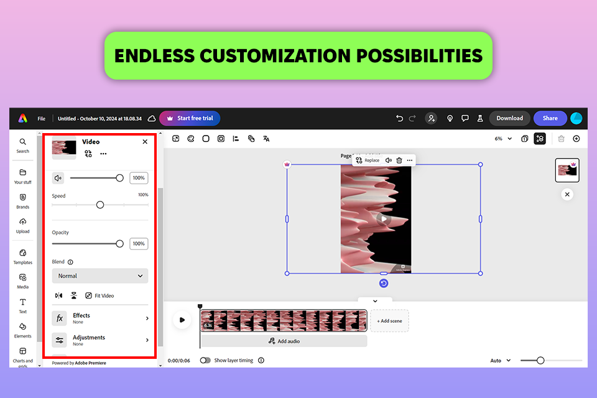Open the Blend mode Normal dropdown
This screenshot has height=398, width=597.
100,275
